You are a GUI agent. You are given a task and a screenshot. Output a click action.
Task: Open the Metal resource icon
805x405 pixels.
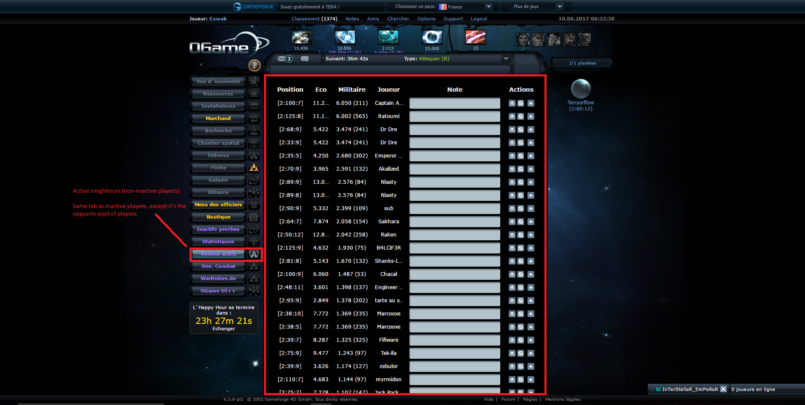[x=302, y=37]
